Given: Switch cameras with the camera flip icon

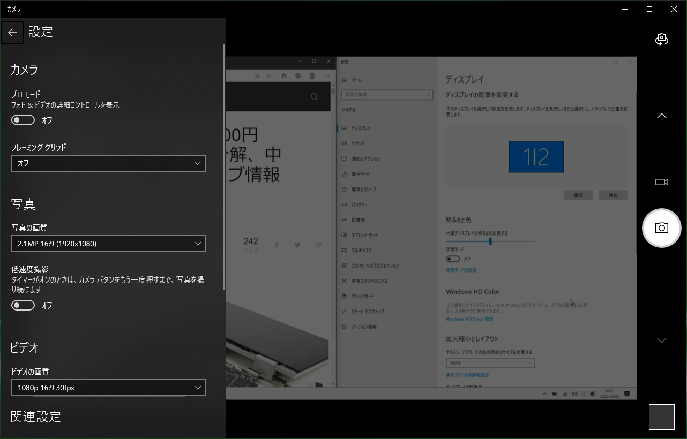Looking at the screenshot, I should pyautogui.click(x=662, y=39).
